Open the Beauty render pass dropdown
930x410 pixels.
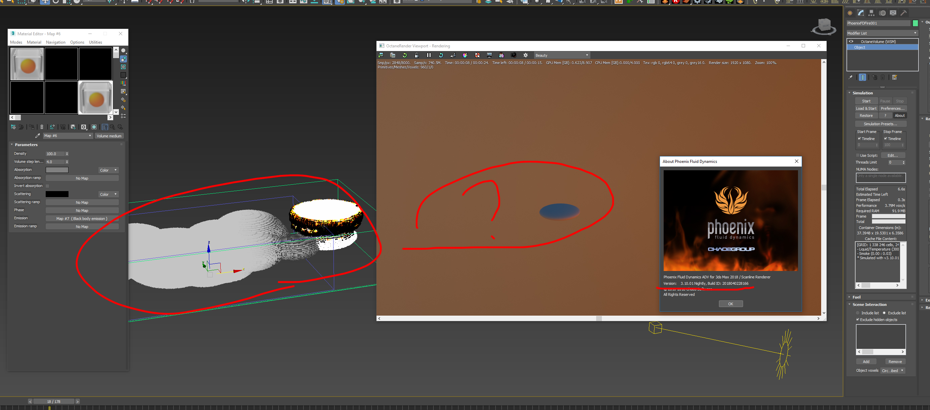click(x=562, y=55)
